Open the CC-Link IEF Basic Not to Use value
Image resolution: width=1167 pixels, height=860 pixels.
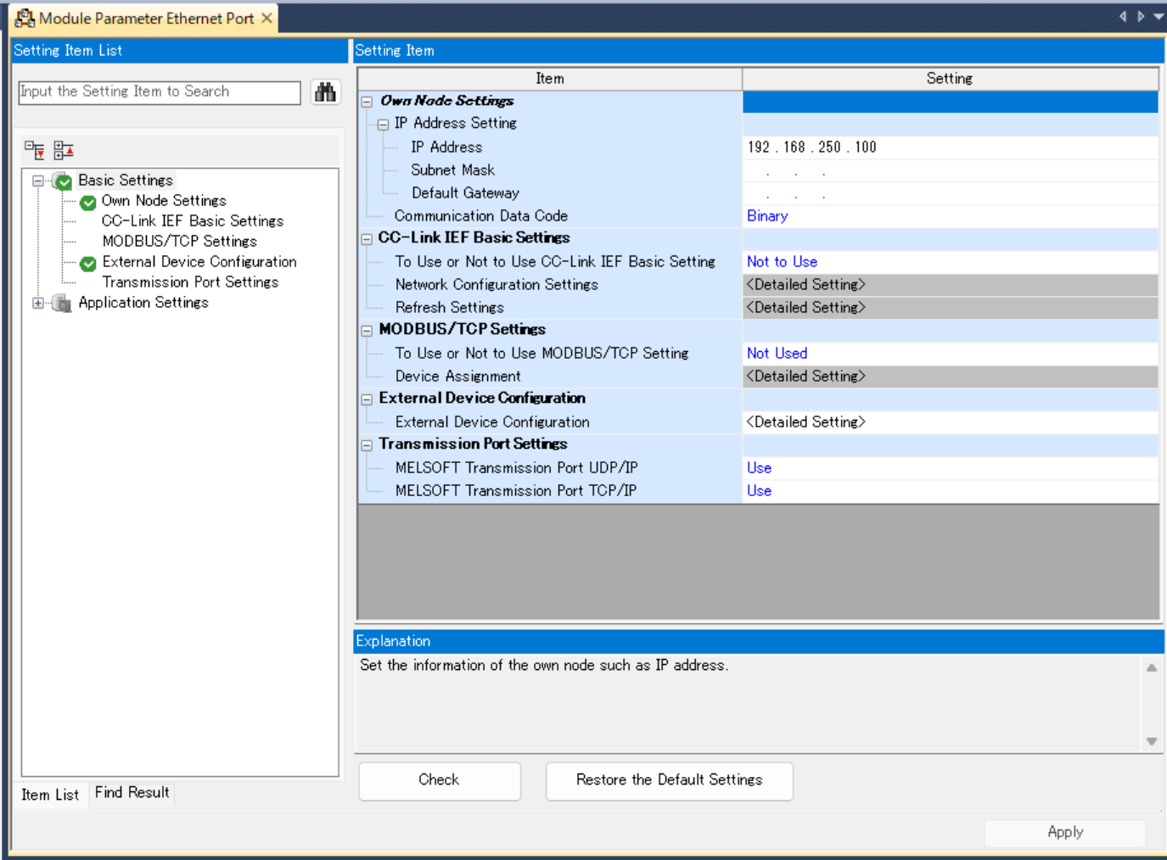[x=951, y=262]
